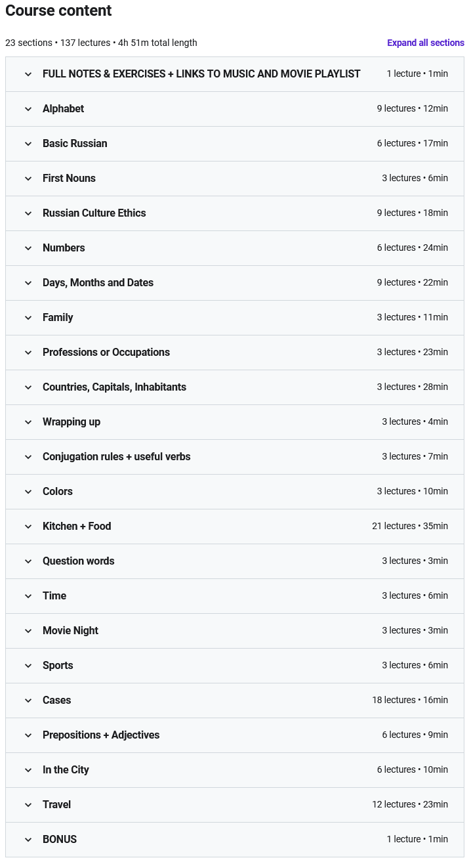Click the Countries, Capitals, Inhabitants chevron
This screenshot has width=469, height=862.
coord(28,387)
